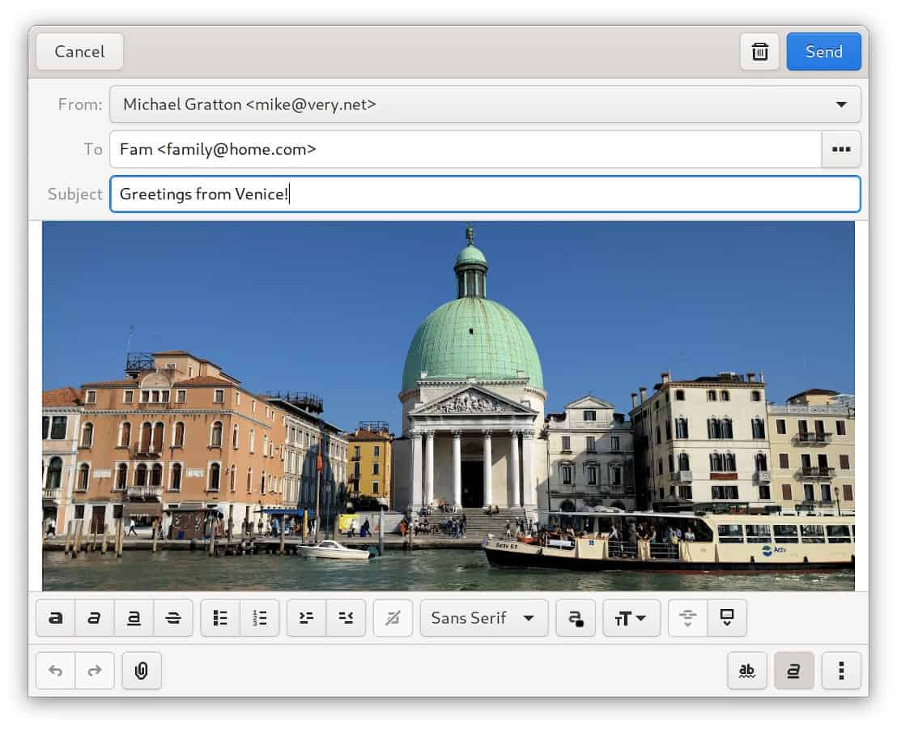Change the text color

tap(576, 618)
